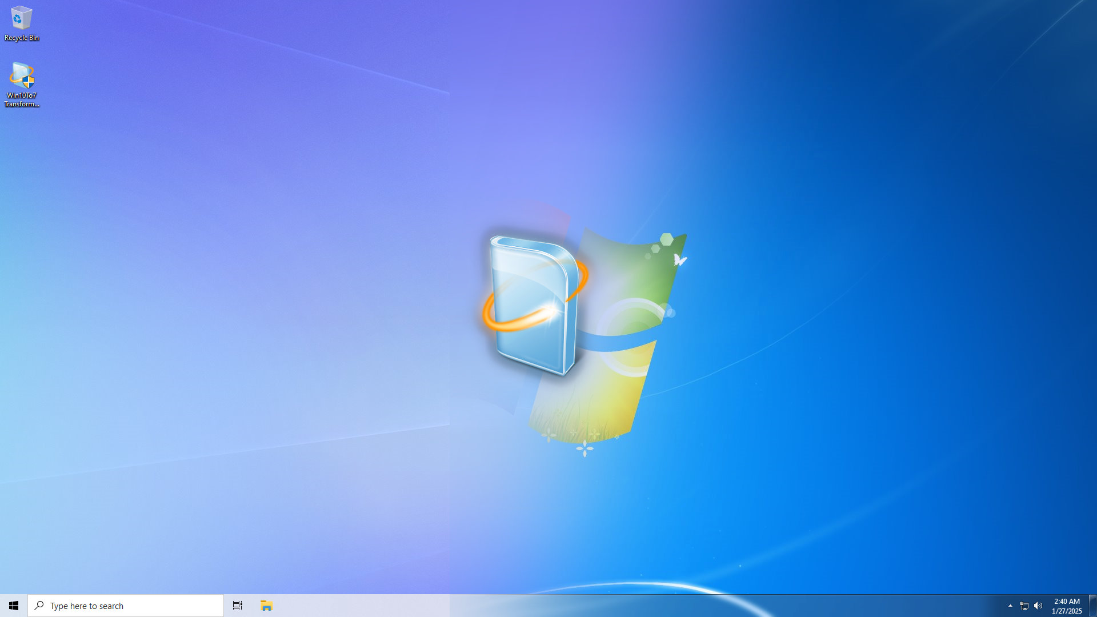Click the 1/27/2025 date in the tray
This screenshot has height=617, width=1097.
click(x=1066, y=611)
